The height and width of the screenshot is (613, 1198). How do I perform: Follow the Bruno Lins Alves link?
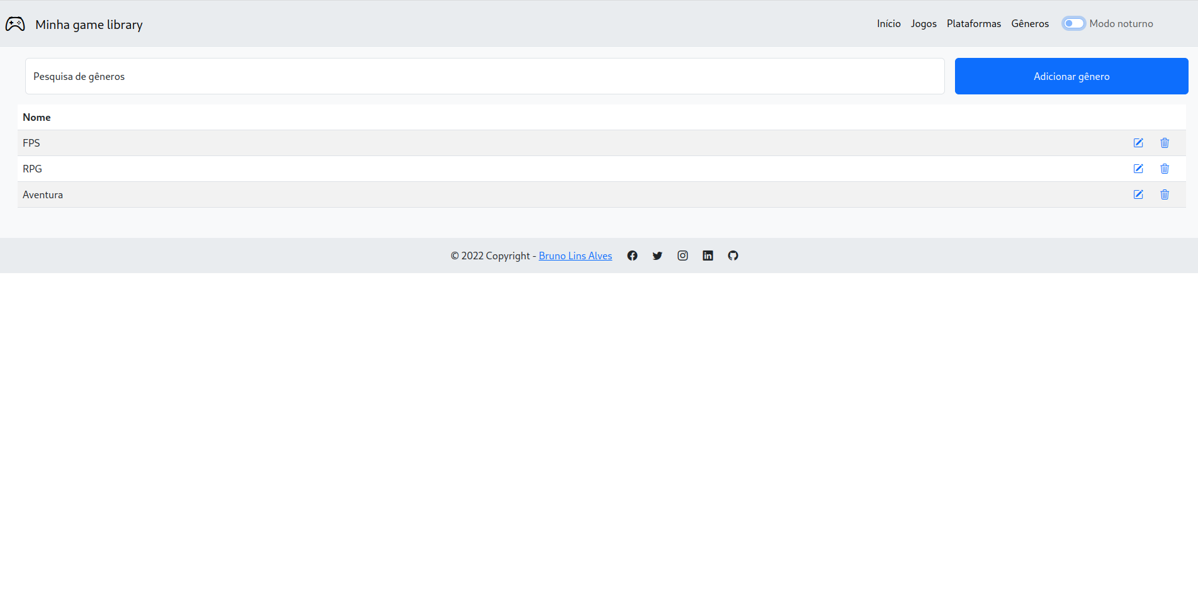(x=575, y=256)
